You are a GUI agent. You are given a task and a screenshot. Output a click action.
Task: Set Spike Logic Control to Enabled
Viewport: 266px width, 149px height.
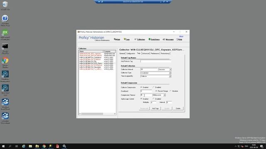coord(141,99)
